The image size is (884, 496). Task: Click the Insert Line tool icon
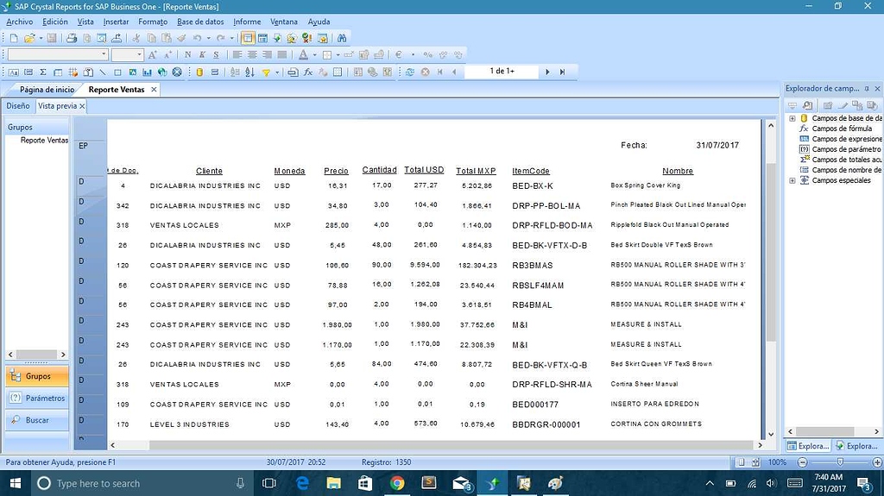tap(103, 72)
